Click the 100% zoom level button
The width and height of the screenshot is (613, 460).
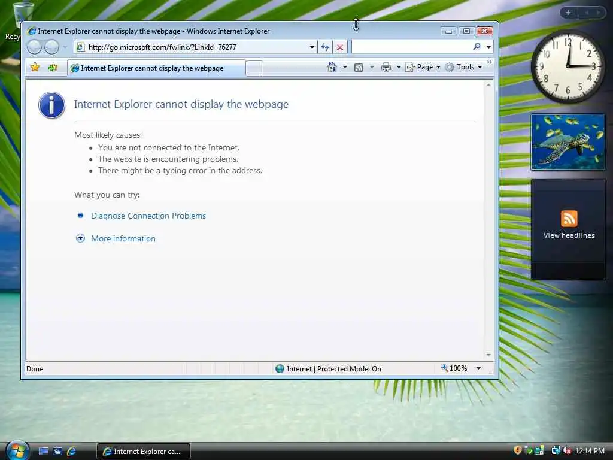point(454,368)
